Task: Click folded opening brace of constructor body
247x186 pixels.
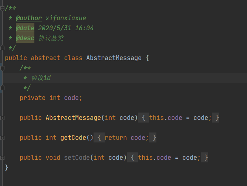Action: 143,118
